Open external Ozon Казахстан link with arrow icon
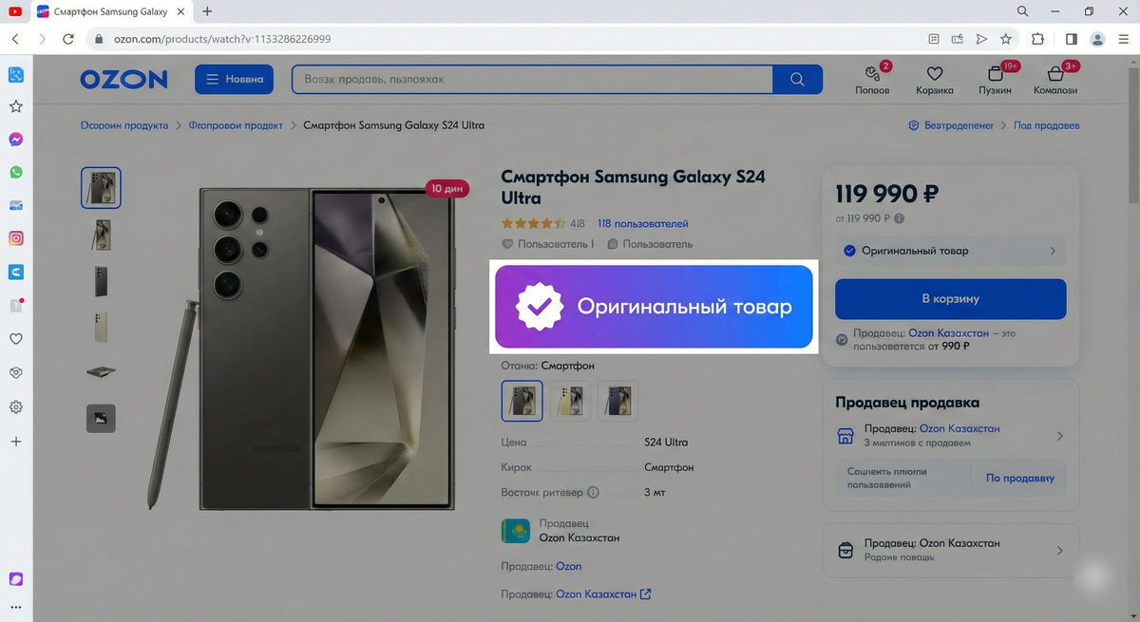Image resolution: width=1140 pixels, height=622 pixels. (x=603, y=594)
